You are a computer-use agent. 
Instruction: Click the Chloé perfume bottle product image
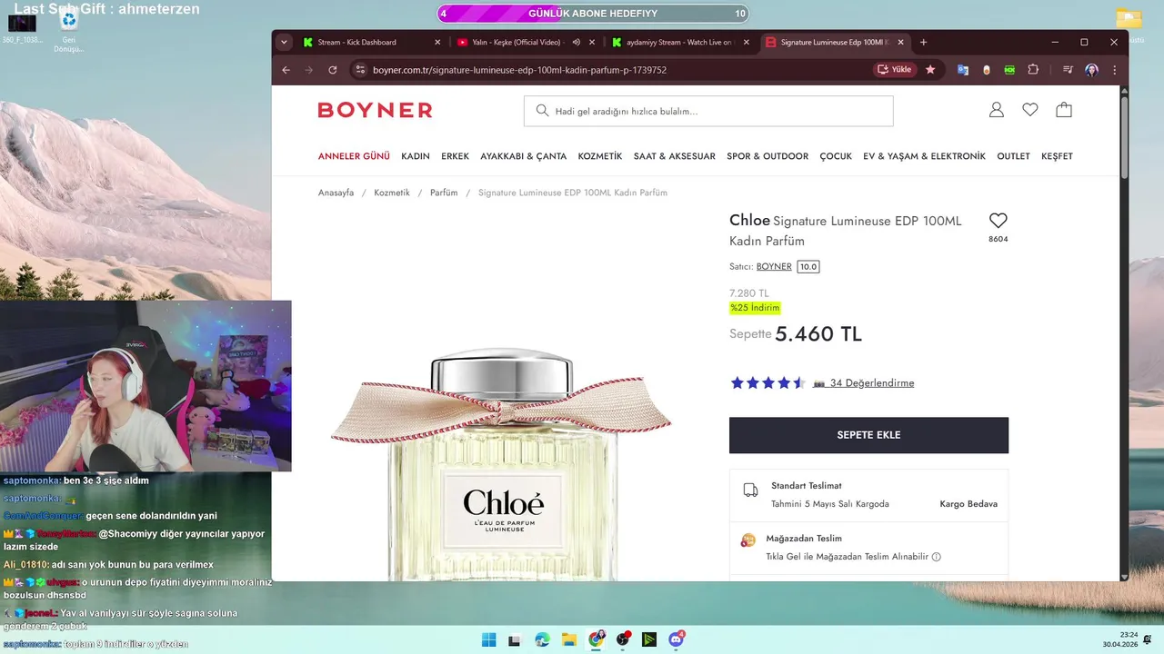[501, 463]
